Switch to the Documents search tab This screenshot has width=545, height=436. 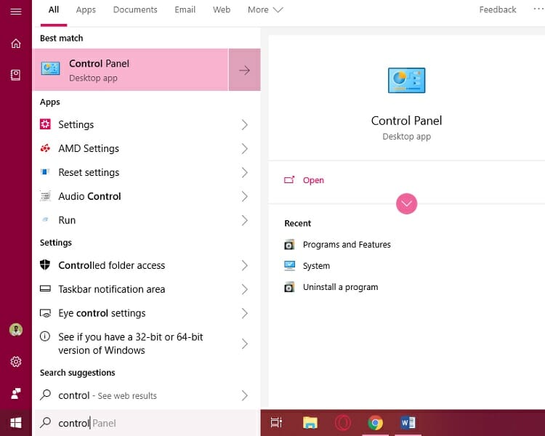[135, 9]
